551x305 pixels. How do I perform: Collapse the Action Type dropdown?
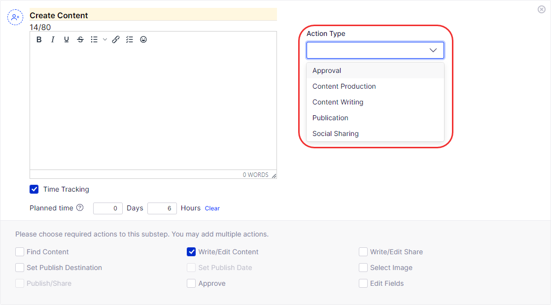[x=433, y=50]
